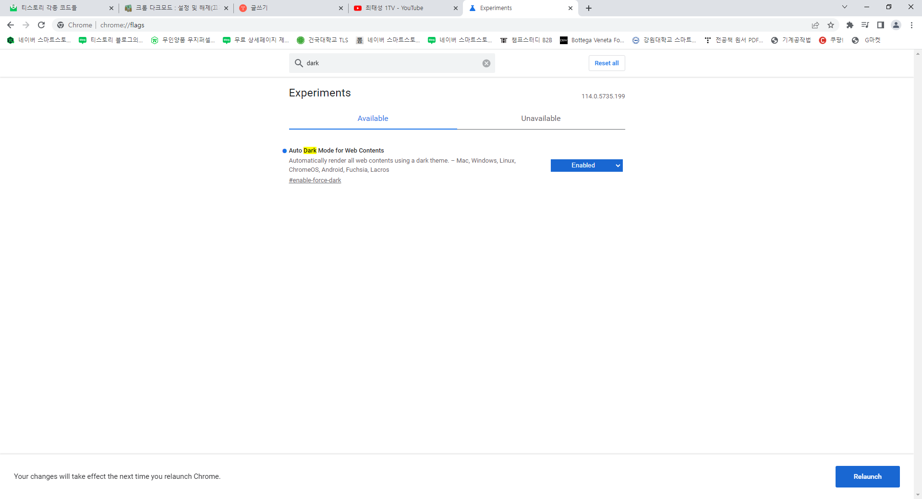
Task: Open the tab search chevron
Action: point(845,7)
